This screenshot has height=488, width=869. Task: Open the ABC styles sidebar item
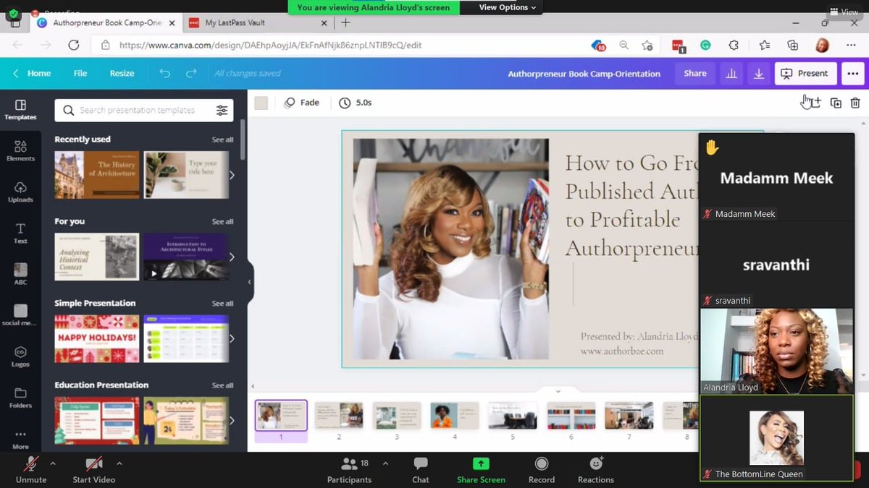[20, 275]
